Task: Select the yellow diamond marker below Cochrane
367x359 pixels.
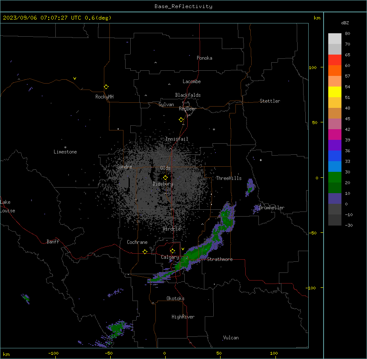Action: 145,252
